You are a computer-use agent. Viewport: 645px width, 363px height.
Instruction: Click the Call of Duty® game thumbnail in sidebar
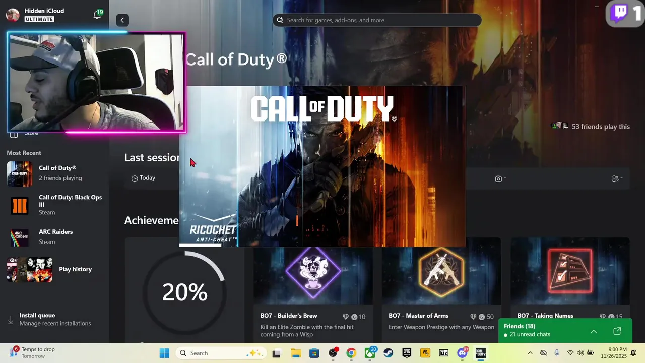click(x=20, y=174)
